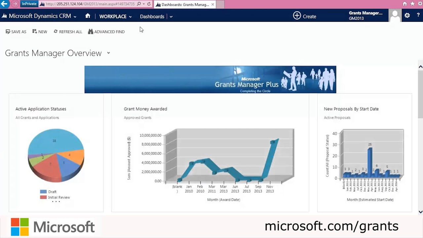The width and height of the screenshot is (423, 238).
Task: Open browser tools gear icon
Action: point(420,4)
